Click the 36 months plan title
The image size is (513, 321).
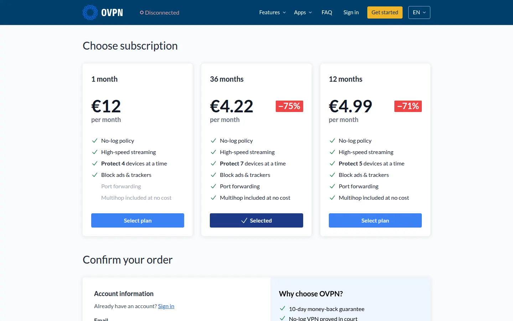(227, 79)
